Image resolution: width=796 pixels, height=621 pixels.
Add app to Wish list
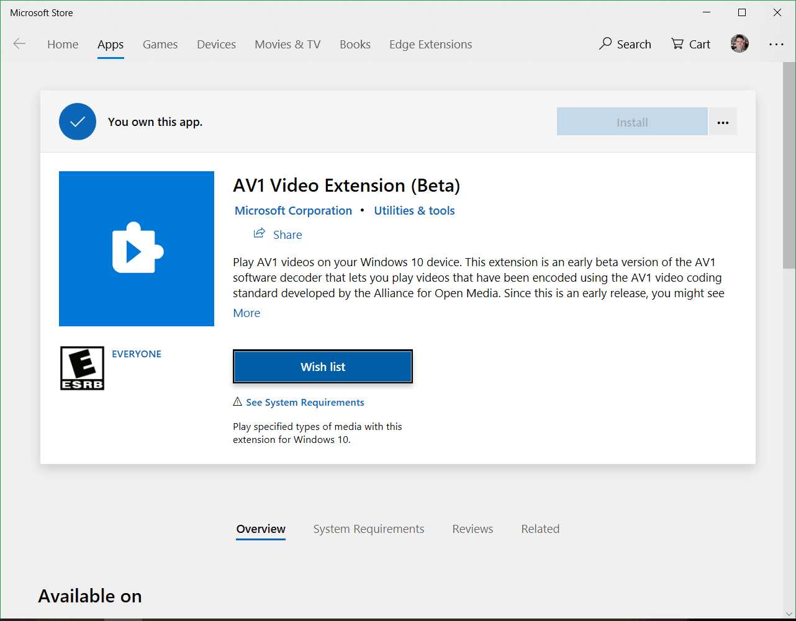(323, 367)
